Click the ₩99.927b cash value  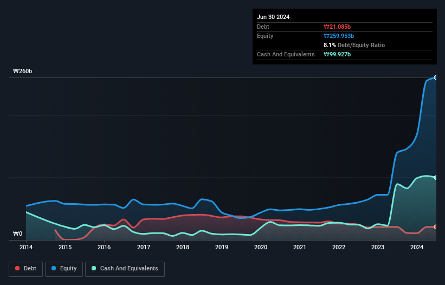tap(337, 54)
